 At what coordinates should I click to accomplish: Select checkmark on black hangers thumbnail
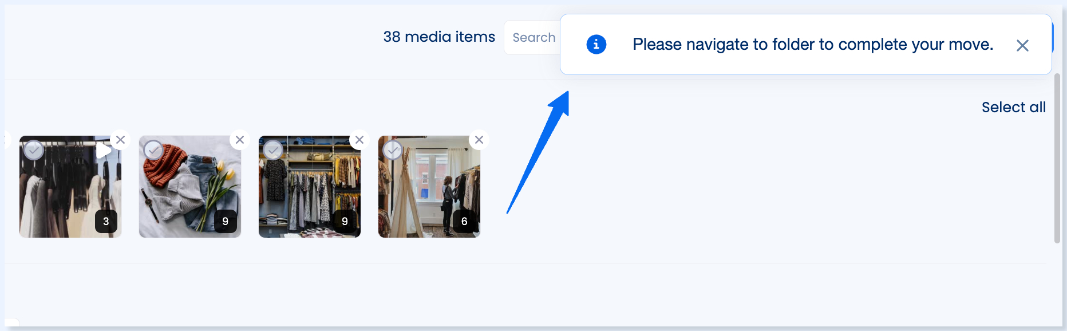34,150
